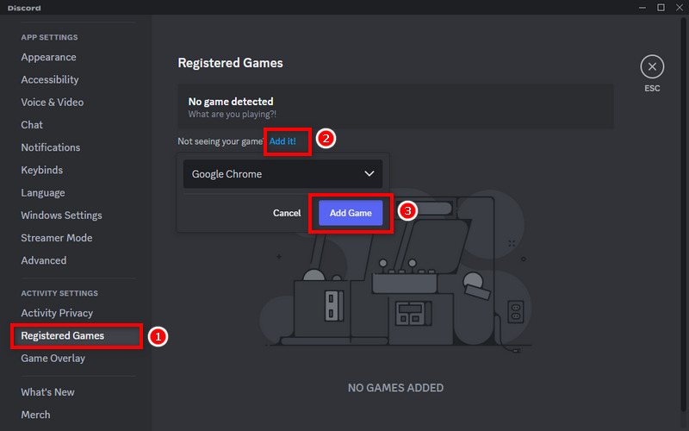Click What are you playing?! subtitle
The height and width of the screenshot is (431, 689).
click(232, 115)
